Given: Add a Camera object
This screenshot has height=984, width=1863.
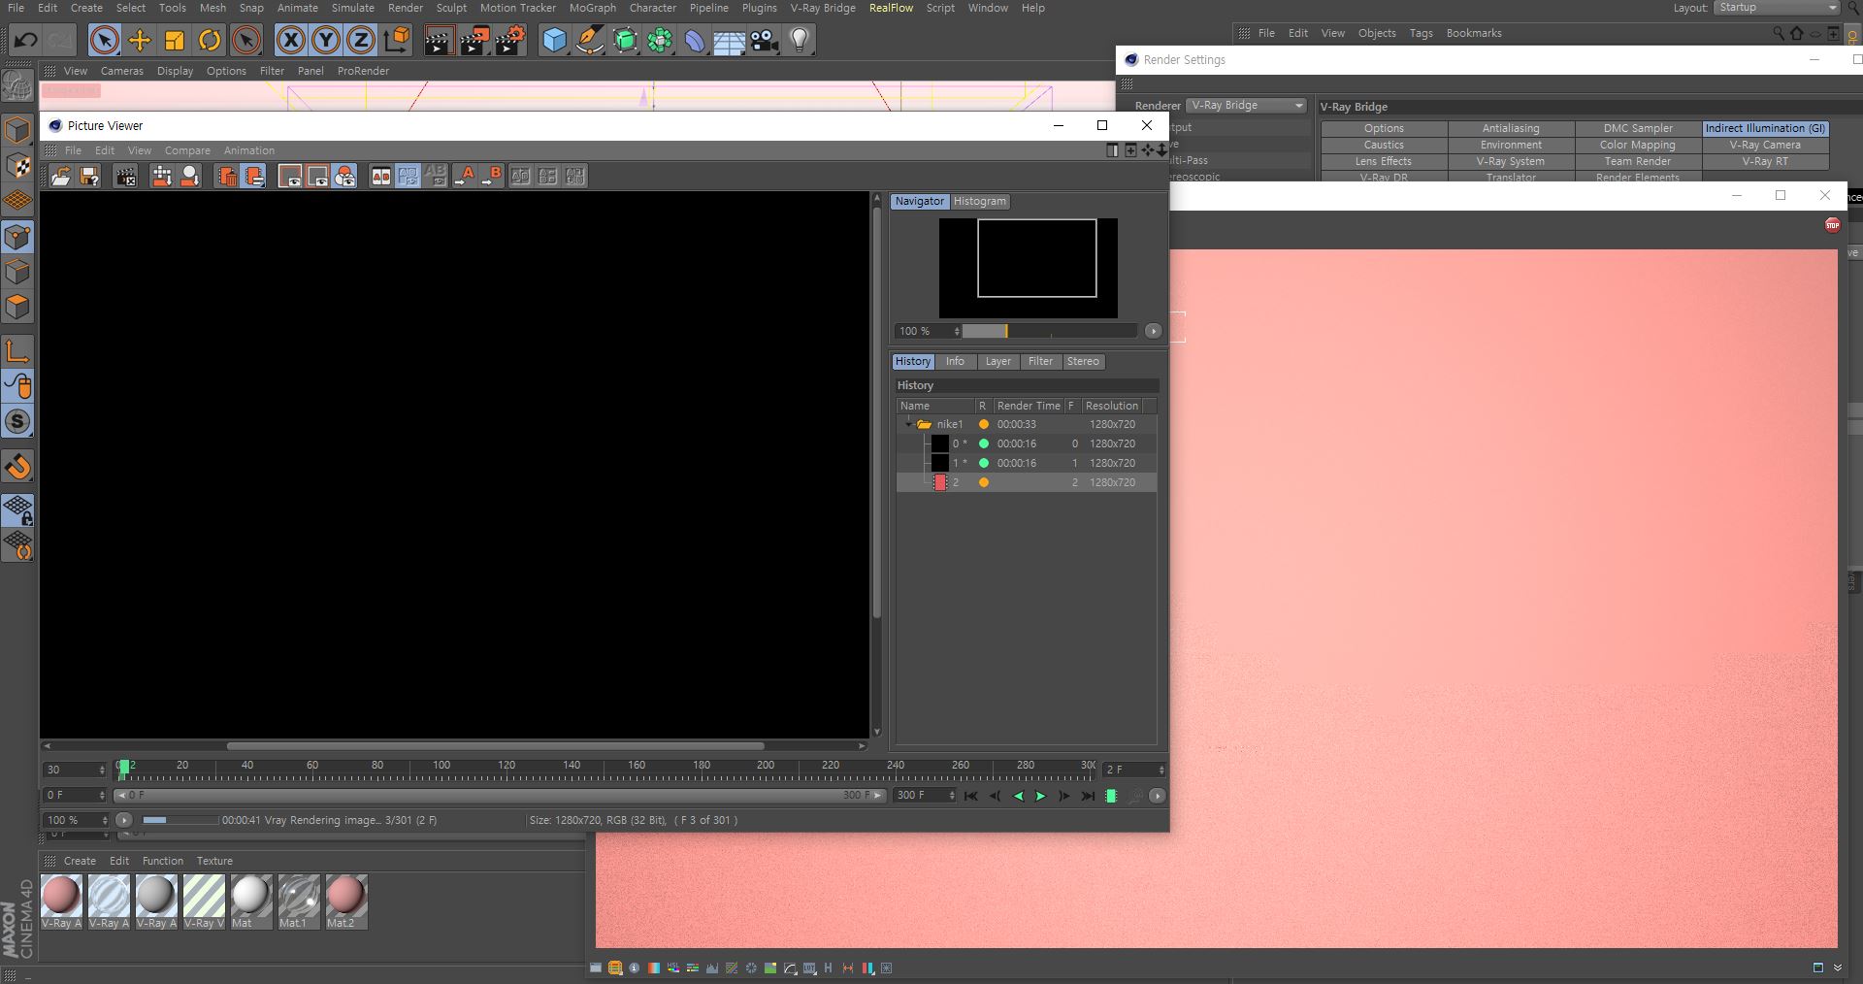Looking at the screenshot, I should point(765,41).
